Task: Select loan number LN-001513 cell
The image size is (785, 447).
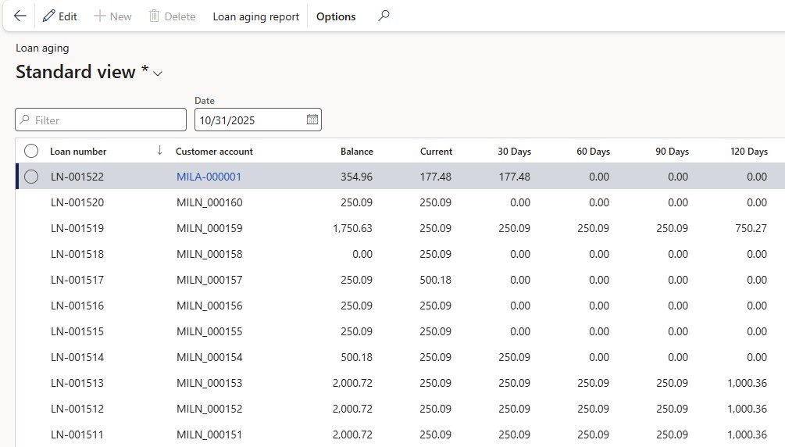Action: click(x=77, y=383)
